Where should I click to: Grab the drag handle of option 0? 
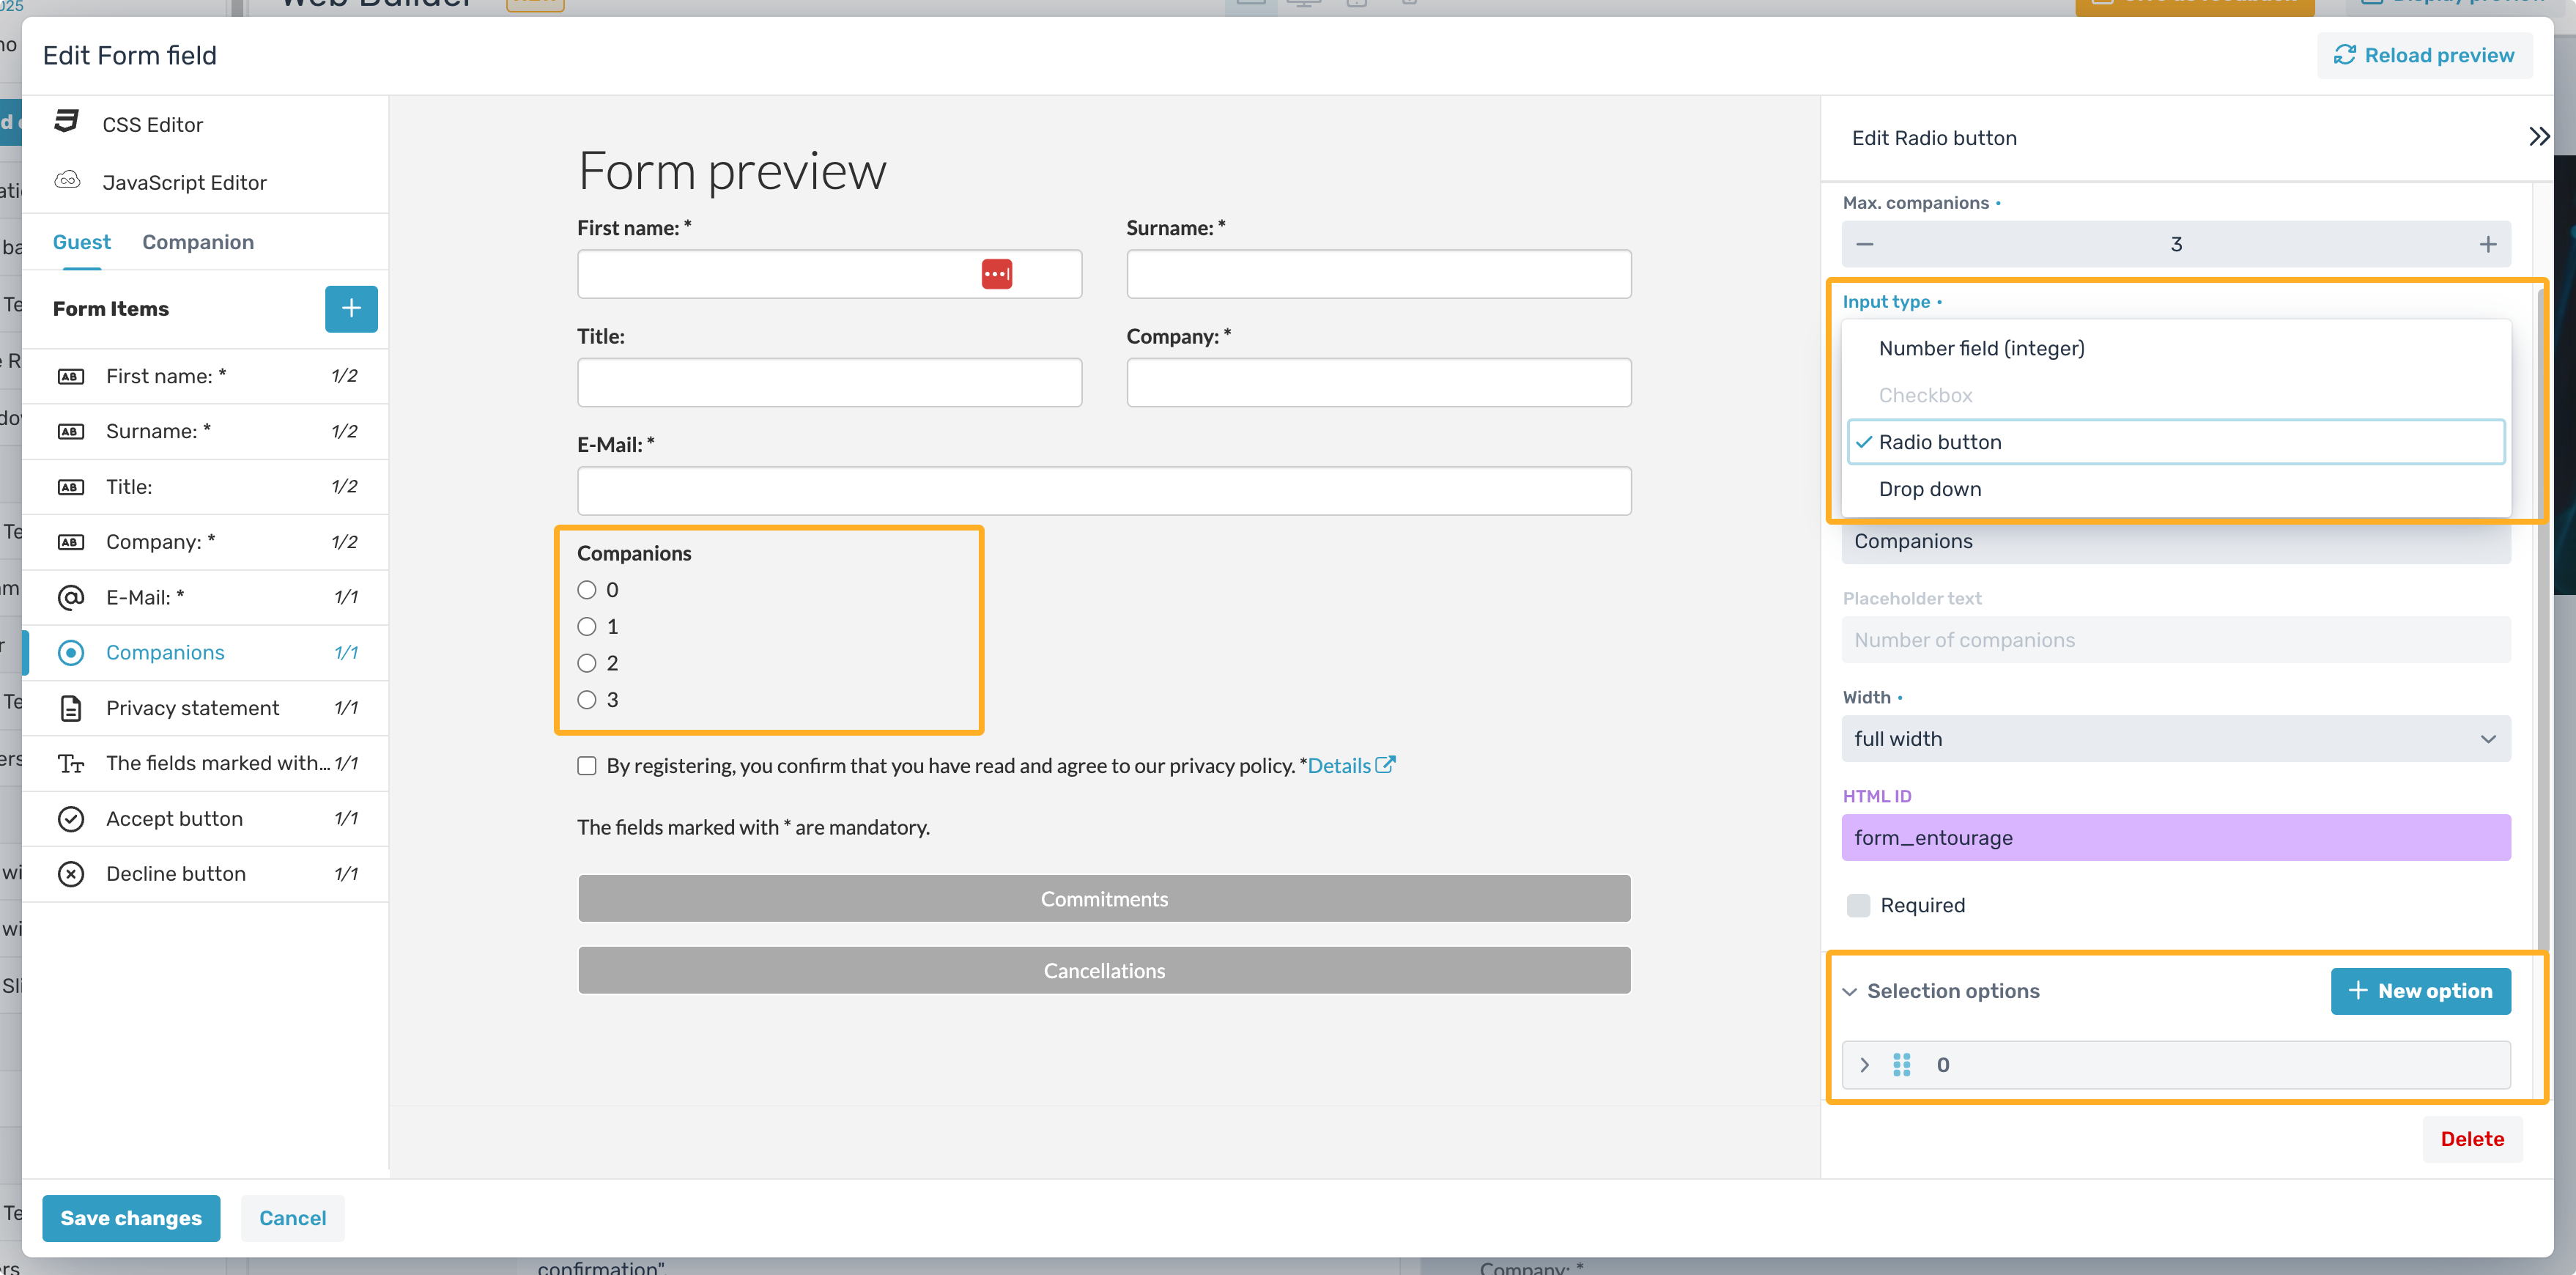[x=1901, y=1064]
